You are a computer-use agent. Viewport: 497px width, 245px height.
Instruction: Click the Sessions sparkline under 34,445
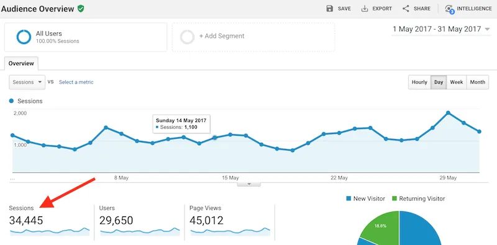pyautogui.click(x=50, y=231)
